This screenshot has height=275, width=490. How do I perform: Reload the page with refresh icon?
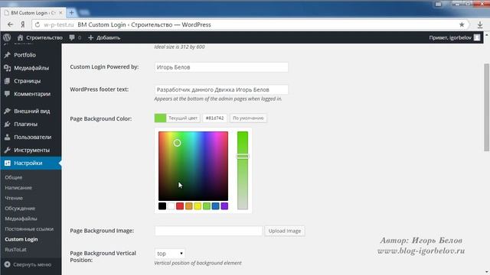click(x=38, y=24)
